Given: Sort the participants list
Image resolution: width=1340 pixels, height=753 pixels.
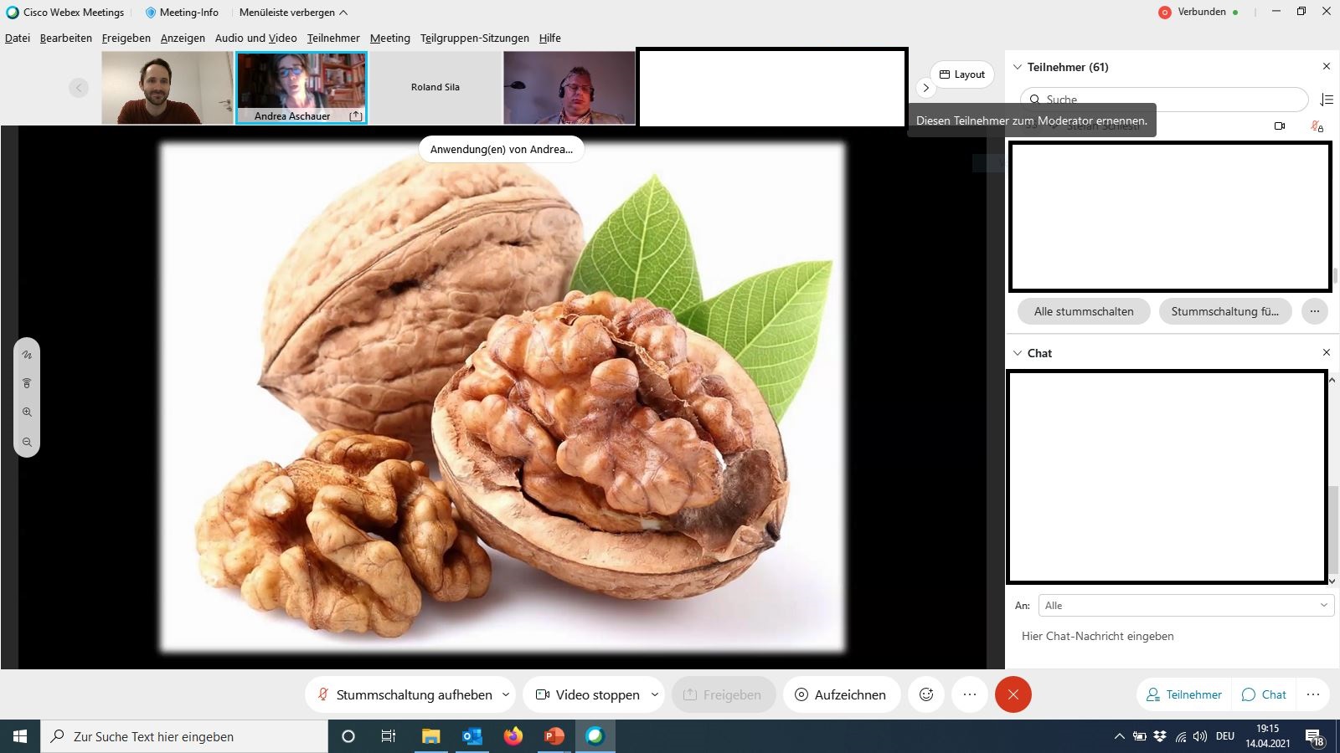Looking at the screenshot, I should point(1327,100).
